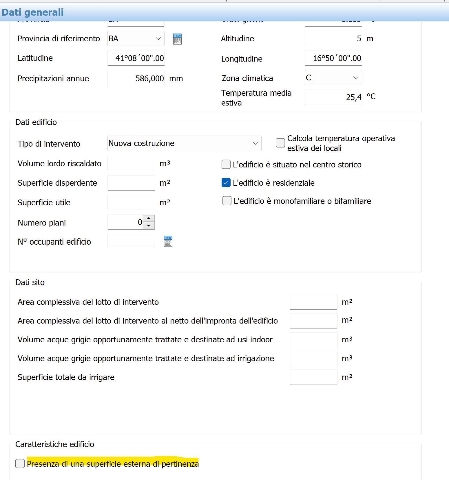
Task: Open calculator icon next to Provincia di riferimento
Action: click(177, 39)
